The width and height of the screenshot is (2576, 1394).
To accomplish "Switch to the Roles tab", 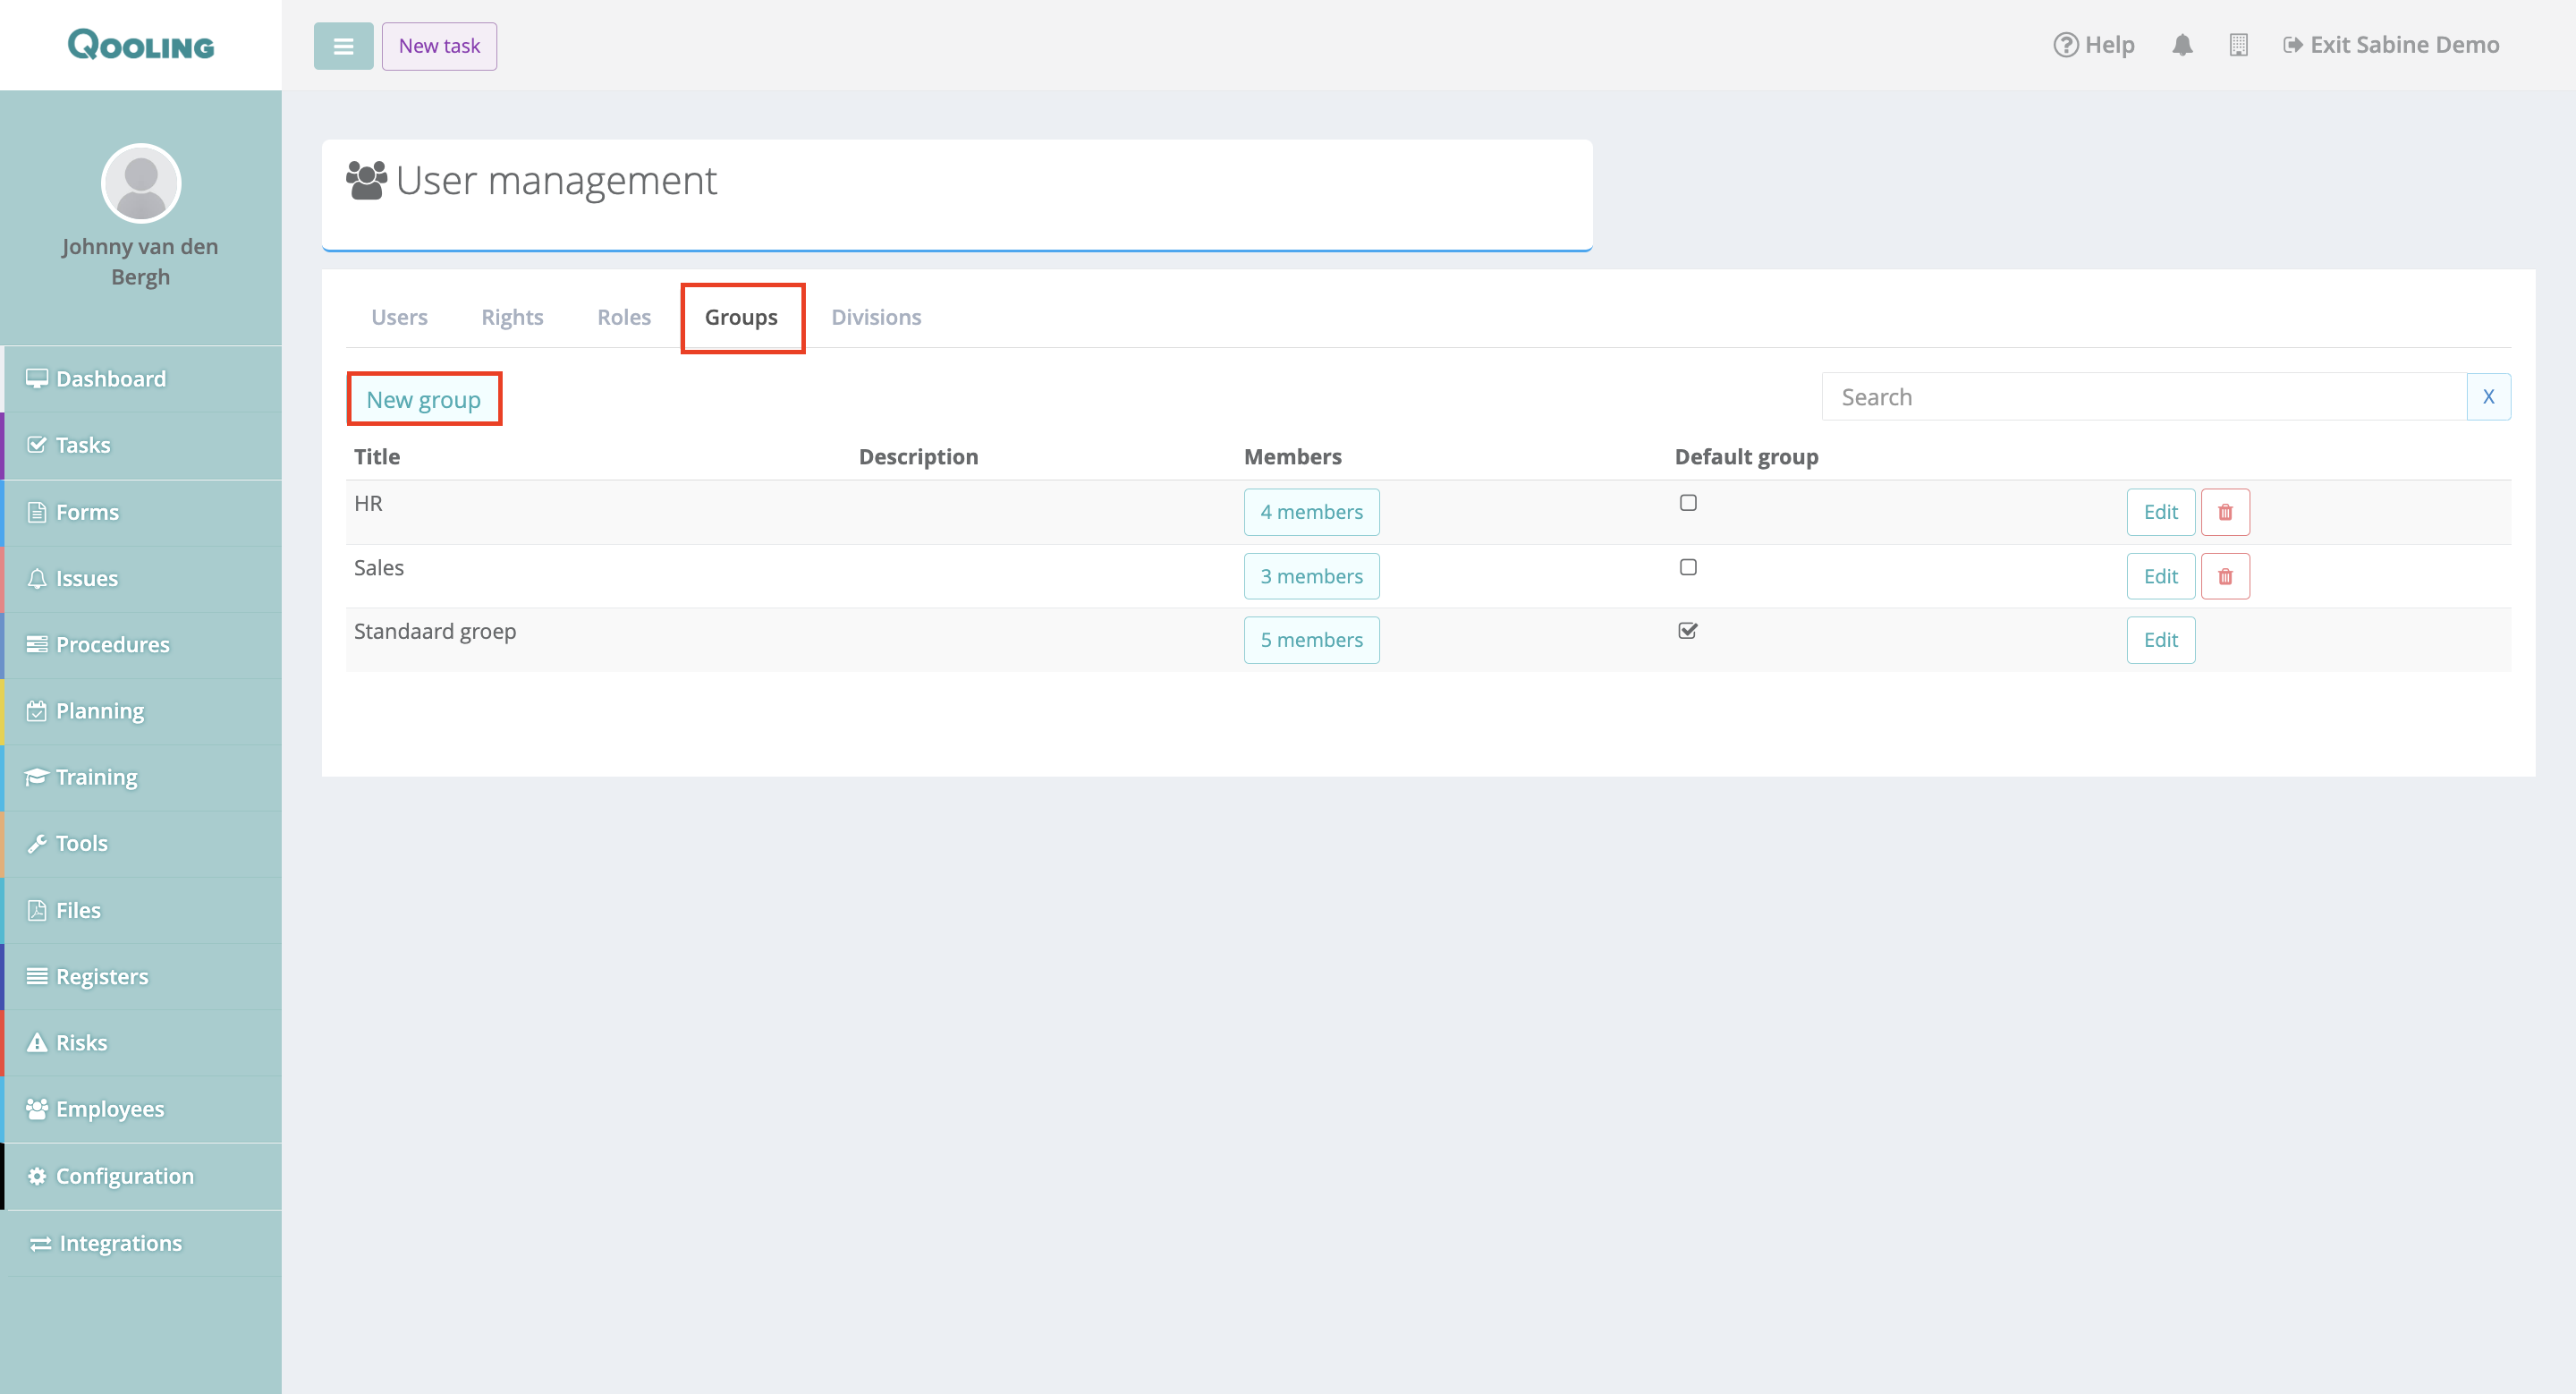I will pyautogui.click(x=624, y=317).
